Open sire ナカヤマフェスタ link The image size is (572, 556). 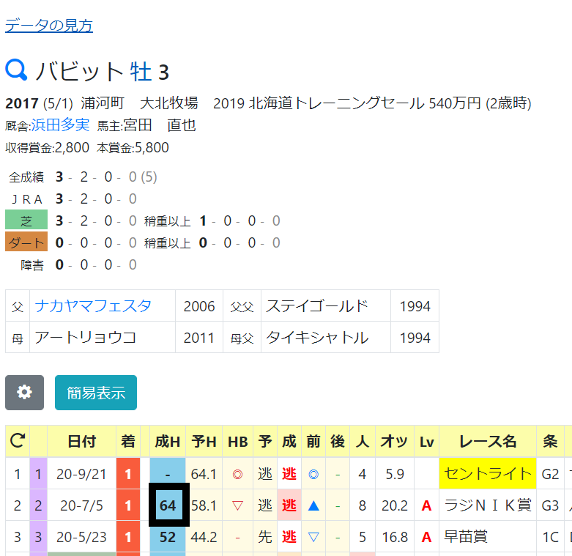point(93,305)
